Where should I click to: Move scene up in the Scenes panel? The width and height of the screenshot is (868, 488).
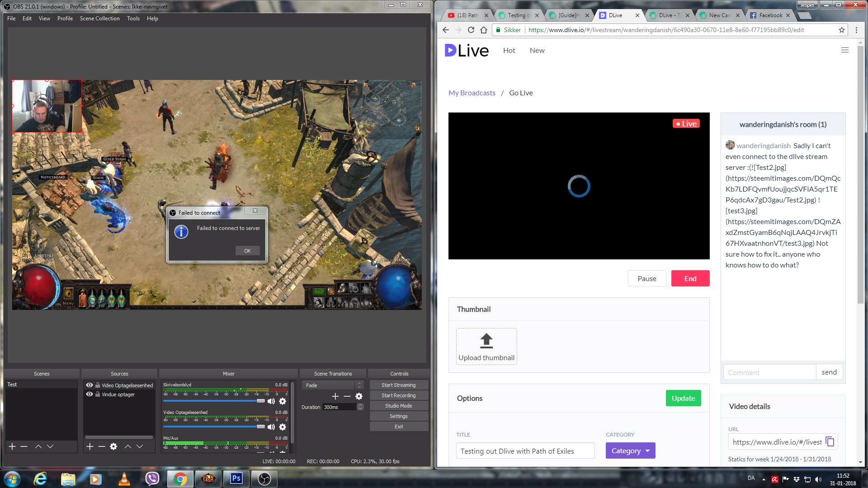38,446
